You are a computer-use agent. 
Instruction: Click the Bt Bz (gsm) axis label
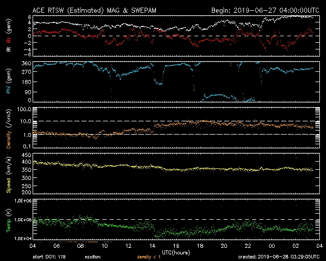[8, 36]
